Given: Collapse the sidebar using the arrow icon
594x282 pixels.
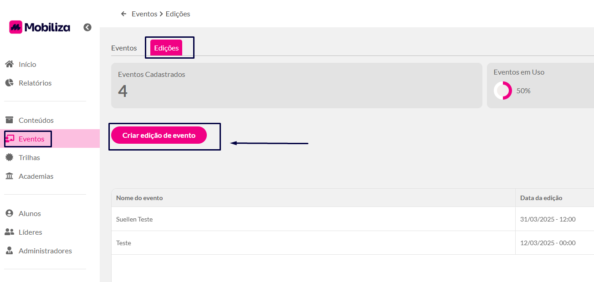Looking at the screenshot, I should click(x=87, y=27).
